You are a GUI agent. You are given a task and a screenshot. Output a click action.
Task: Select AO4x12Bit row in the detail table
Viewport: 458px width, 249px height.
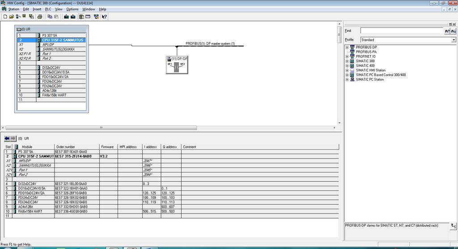click(171, 206)
